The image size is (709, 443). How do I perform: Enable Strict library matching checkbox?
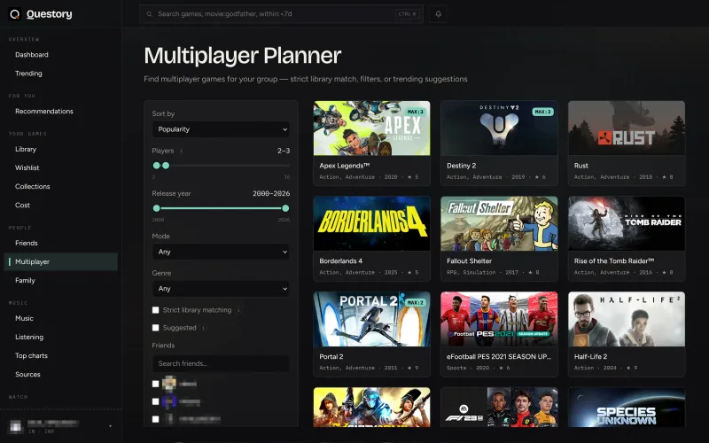(x=156, y=310)
